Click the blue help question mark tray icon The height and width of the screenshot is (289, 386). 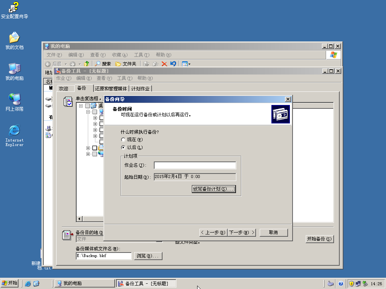point(341,284)
